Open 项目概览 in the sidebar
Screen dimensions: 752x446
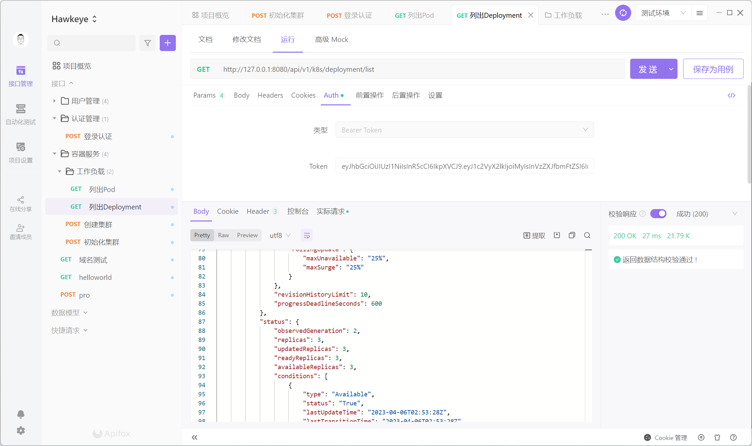click(72, 66)
